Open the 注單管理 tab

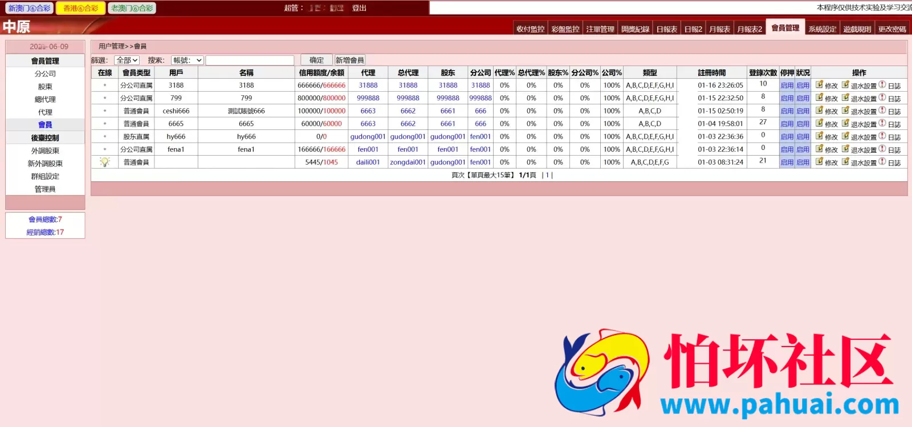click(x=600, y=29)
